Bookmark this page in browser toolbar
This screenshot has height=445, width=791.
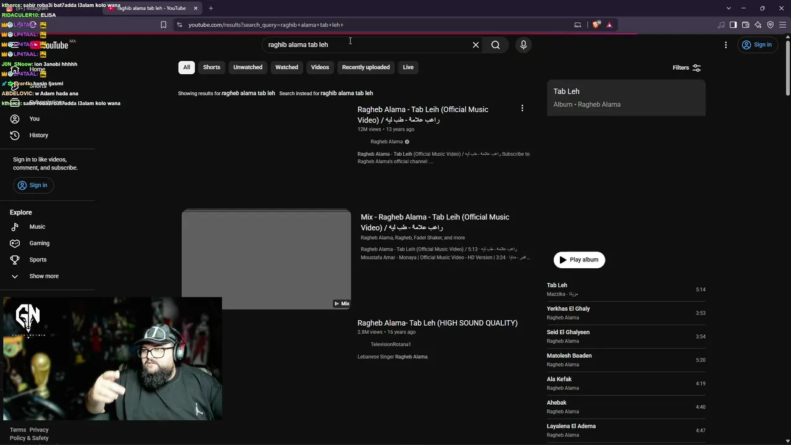[163, 25]
